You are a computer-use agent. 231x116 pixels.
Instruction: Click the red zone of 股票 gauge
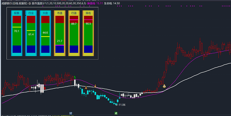click(17, 19)
